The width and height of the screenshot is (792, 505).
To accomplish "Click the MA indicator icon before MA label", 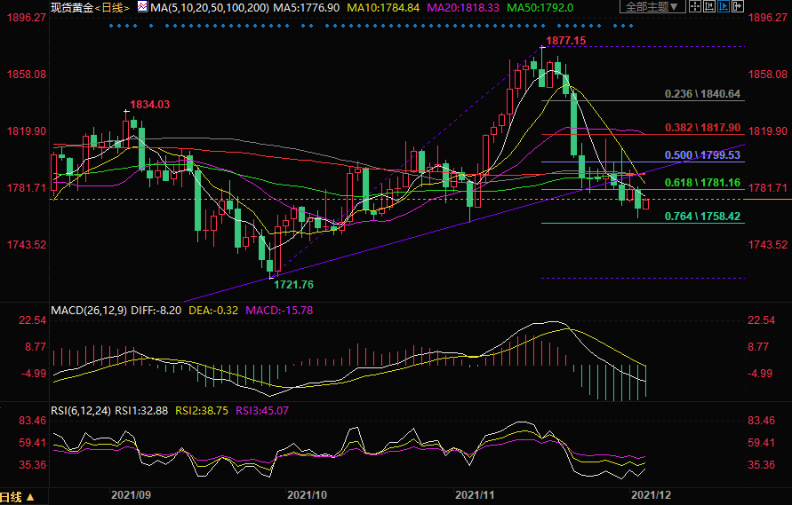I will (141, 7).
